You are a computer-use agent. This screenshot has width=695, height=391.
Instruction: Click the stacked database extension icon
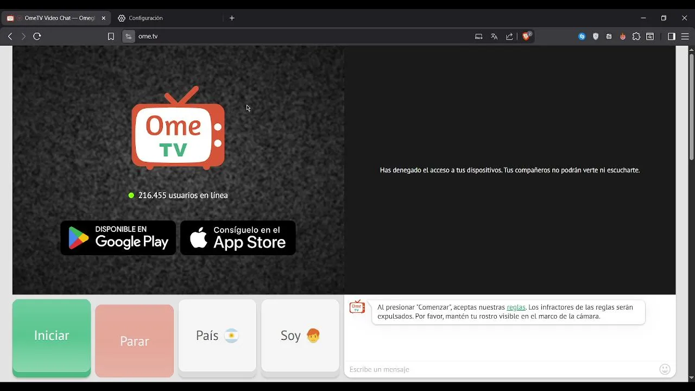(609, 36)
